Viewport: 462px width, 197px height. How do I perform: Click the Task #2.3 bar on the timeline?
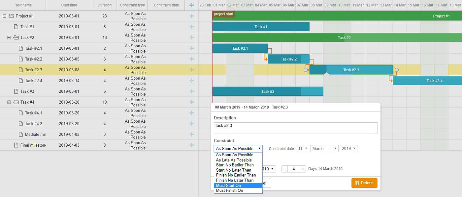(x=351, y=70)
